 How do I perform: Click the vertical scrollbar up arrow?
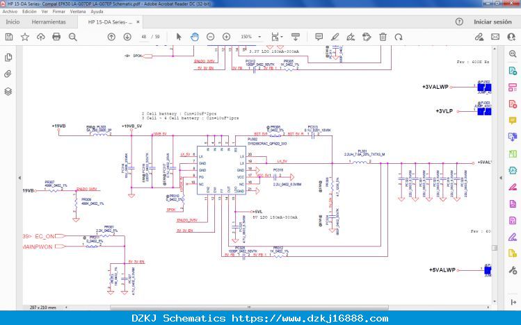[x=495, y=49]
